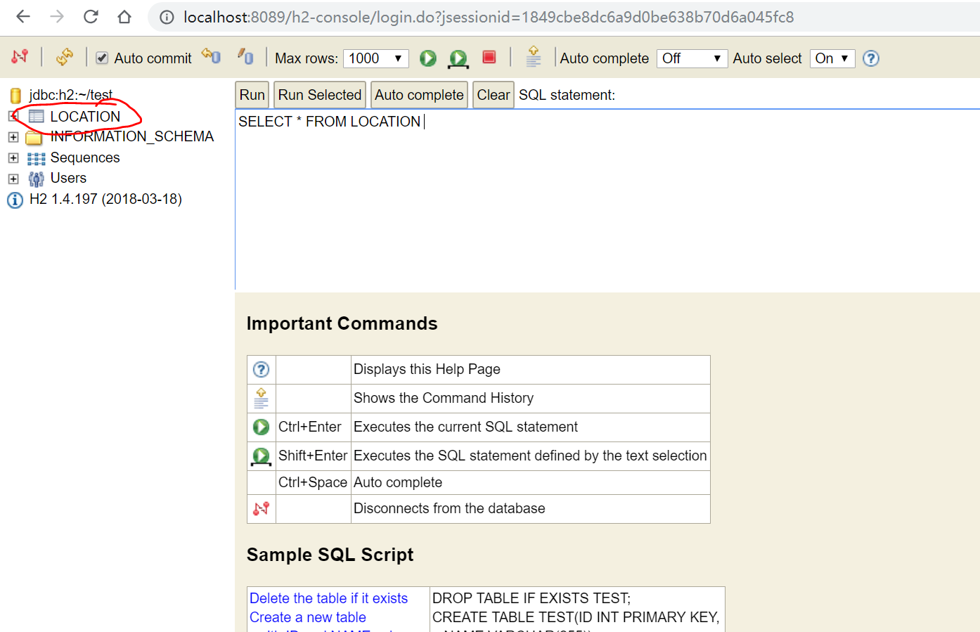
Task: Click the browser Forward arrow
Action: 57,17
